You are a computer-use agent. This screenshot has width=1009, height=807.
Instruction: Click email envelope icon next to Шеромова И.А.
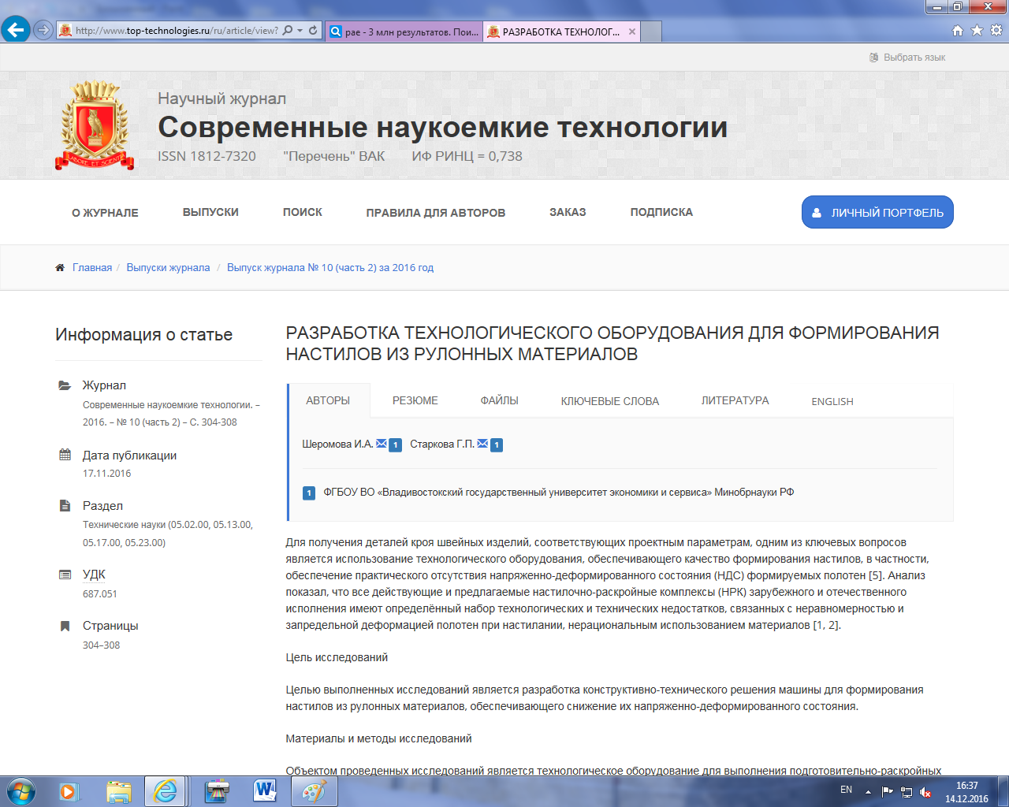tap(382, 444)
